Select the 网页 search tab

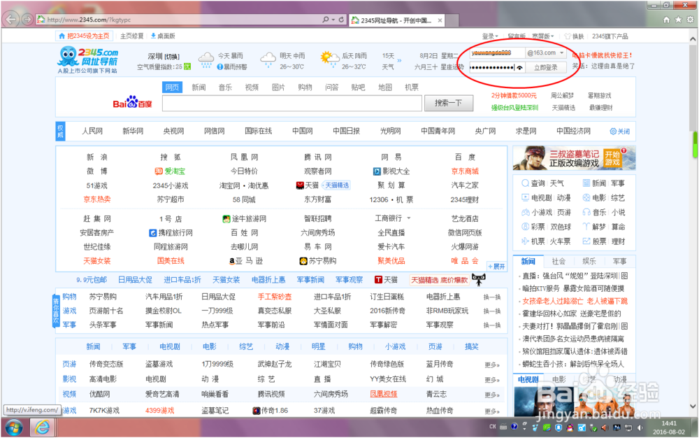pyautogui.click(x=172, y=87)
